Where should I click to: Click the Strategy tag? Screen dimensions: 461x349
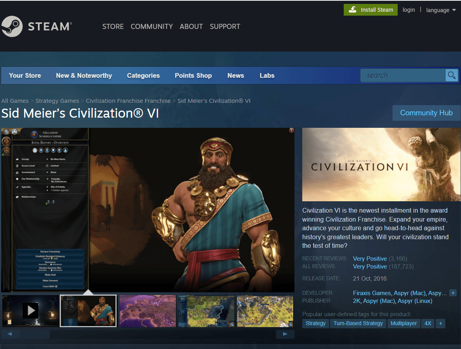316,324
